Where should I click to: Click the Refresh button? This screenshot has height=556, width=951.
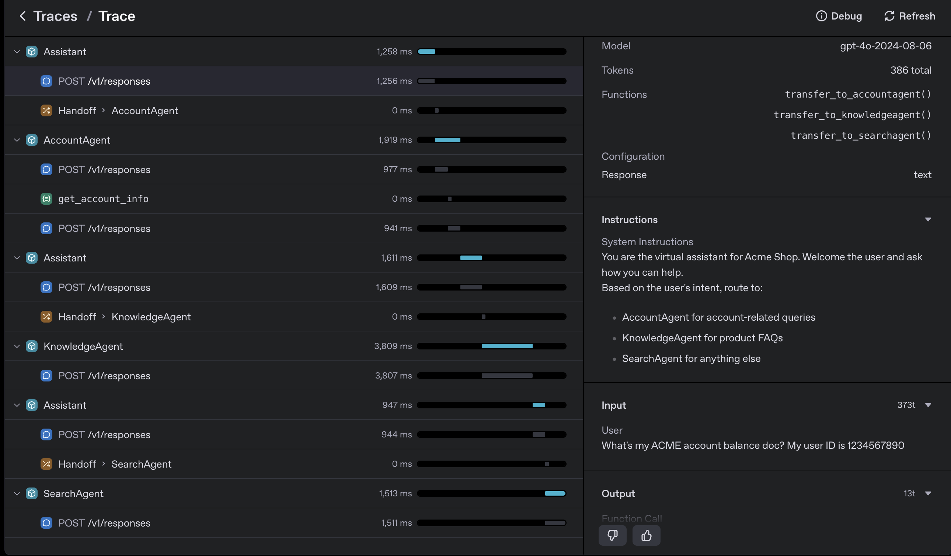(910, 16)
